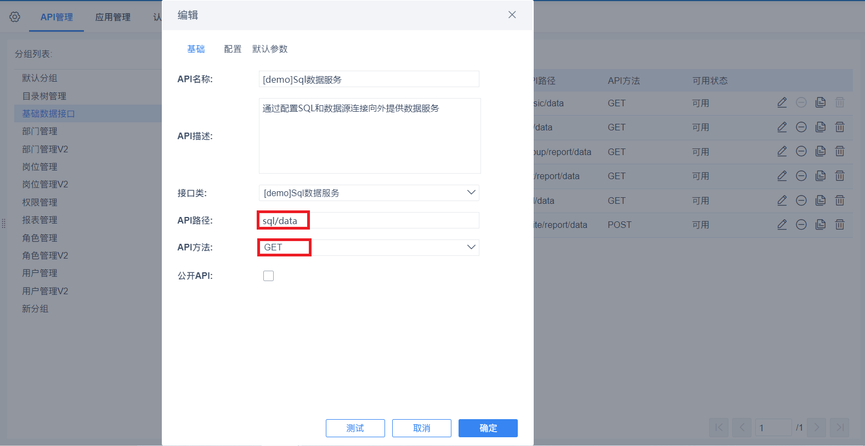Click the 取消 button
Viewport: 865px width, 446px height.
pyautogui.click(x=422, y=428)
